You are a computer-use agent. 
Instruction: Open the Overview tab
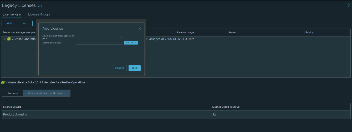pyautogui.click(x=13, y=93)
